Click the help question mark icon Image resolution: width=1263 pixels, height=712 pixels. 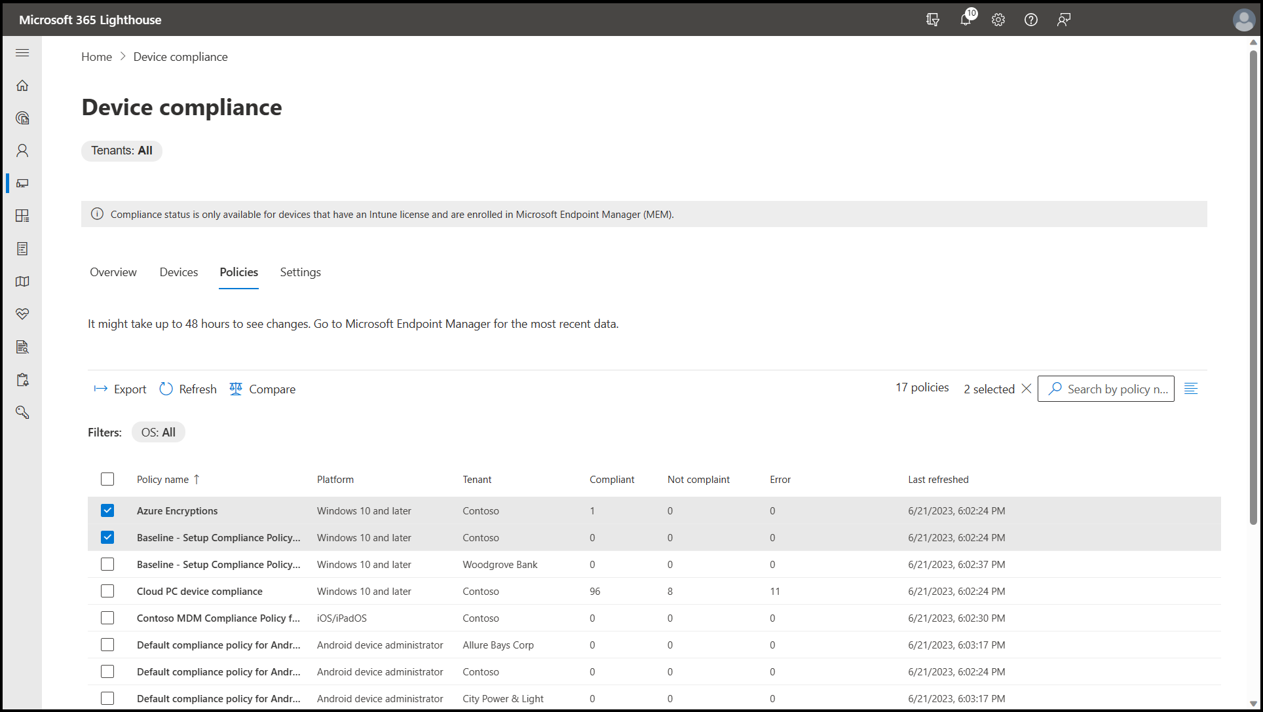pyautogui.click(x=1031, y=20)
